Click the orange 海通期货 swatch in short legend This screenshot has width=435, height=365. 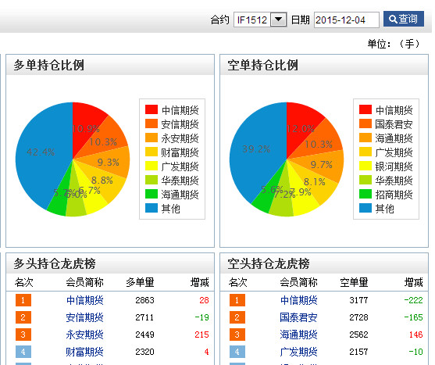(x=365, y=138)
